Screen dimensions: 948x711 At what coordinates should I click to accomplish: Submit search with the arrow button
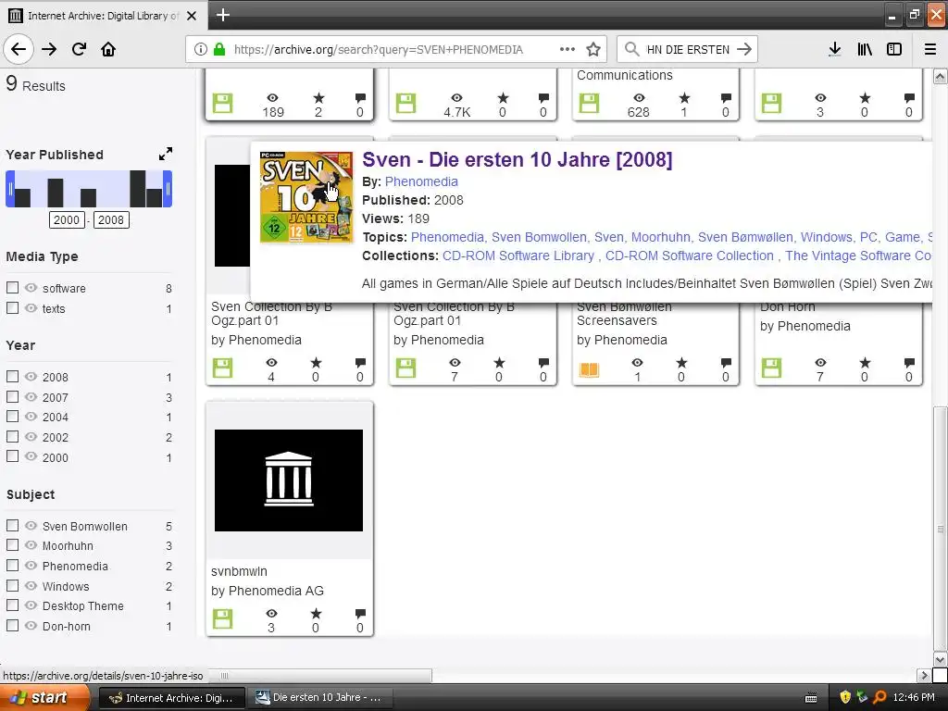point(744,49)
